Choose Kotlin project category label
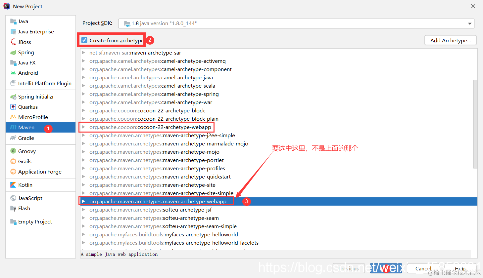Viewport: 483px width, 278px height. [25, 185]
